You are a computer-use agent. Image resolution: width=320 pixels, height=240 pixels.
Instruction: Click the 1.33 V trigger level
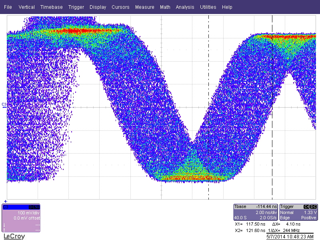pyautogui.click(x=310, y=212)
